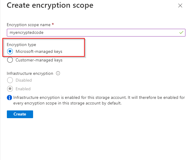192x160 pixels.
Task: Click the Infrastructure encryption info icon
Action: [58, 73]
